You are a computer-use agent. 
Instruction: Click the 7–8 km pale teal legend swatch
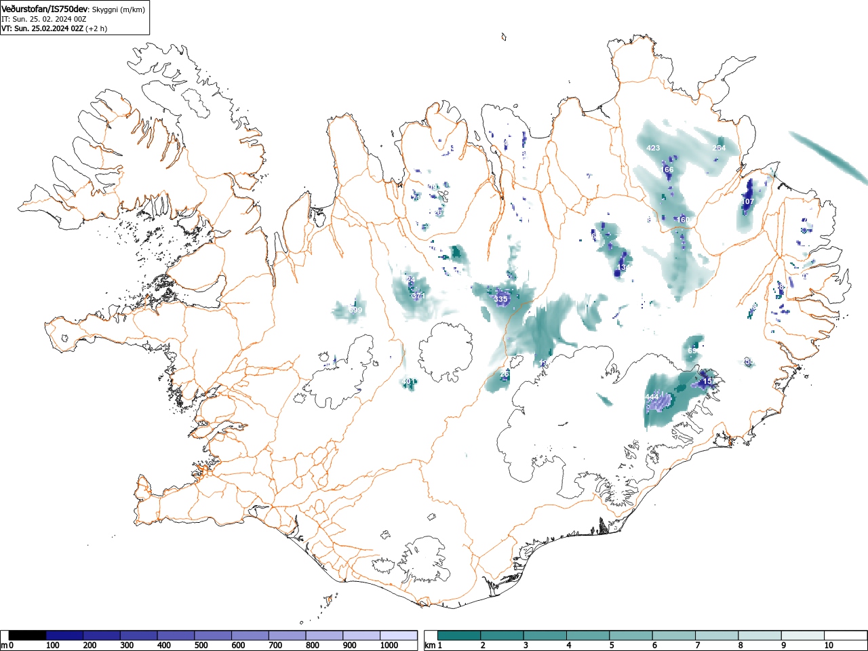[x=718, y=635]
